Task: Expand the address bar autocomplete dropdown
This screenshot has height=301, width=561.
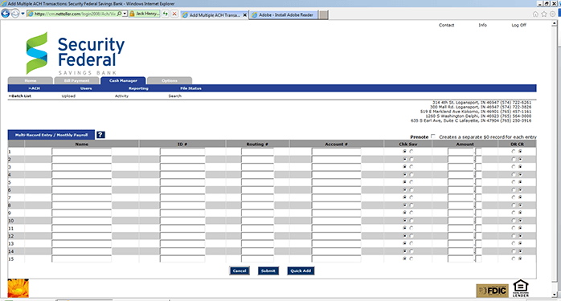Action: [x=125, y=14]
